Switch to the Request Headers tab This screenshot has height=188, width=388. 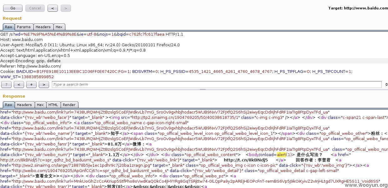click(x=43, y=27)
